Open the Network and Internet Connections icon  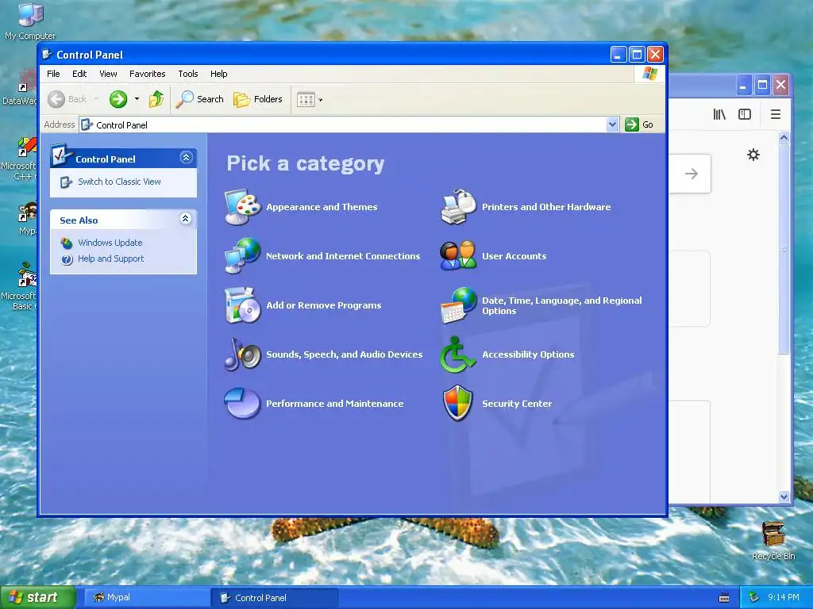coord(243,256)
